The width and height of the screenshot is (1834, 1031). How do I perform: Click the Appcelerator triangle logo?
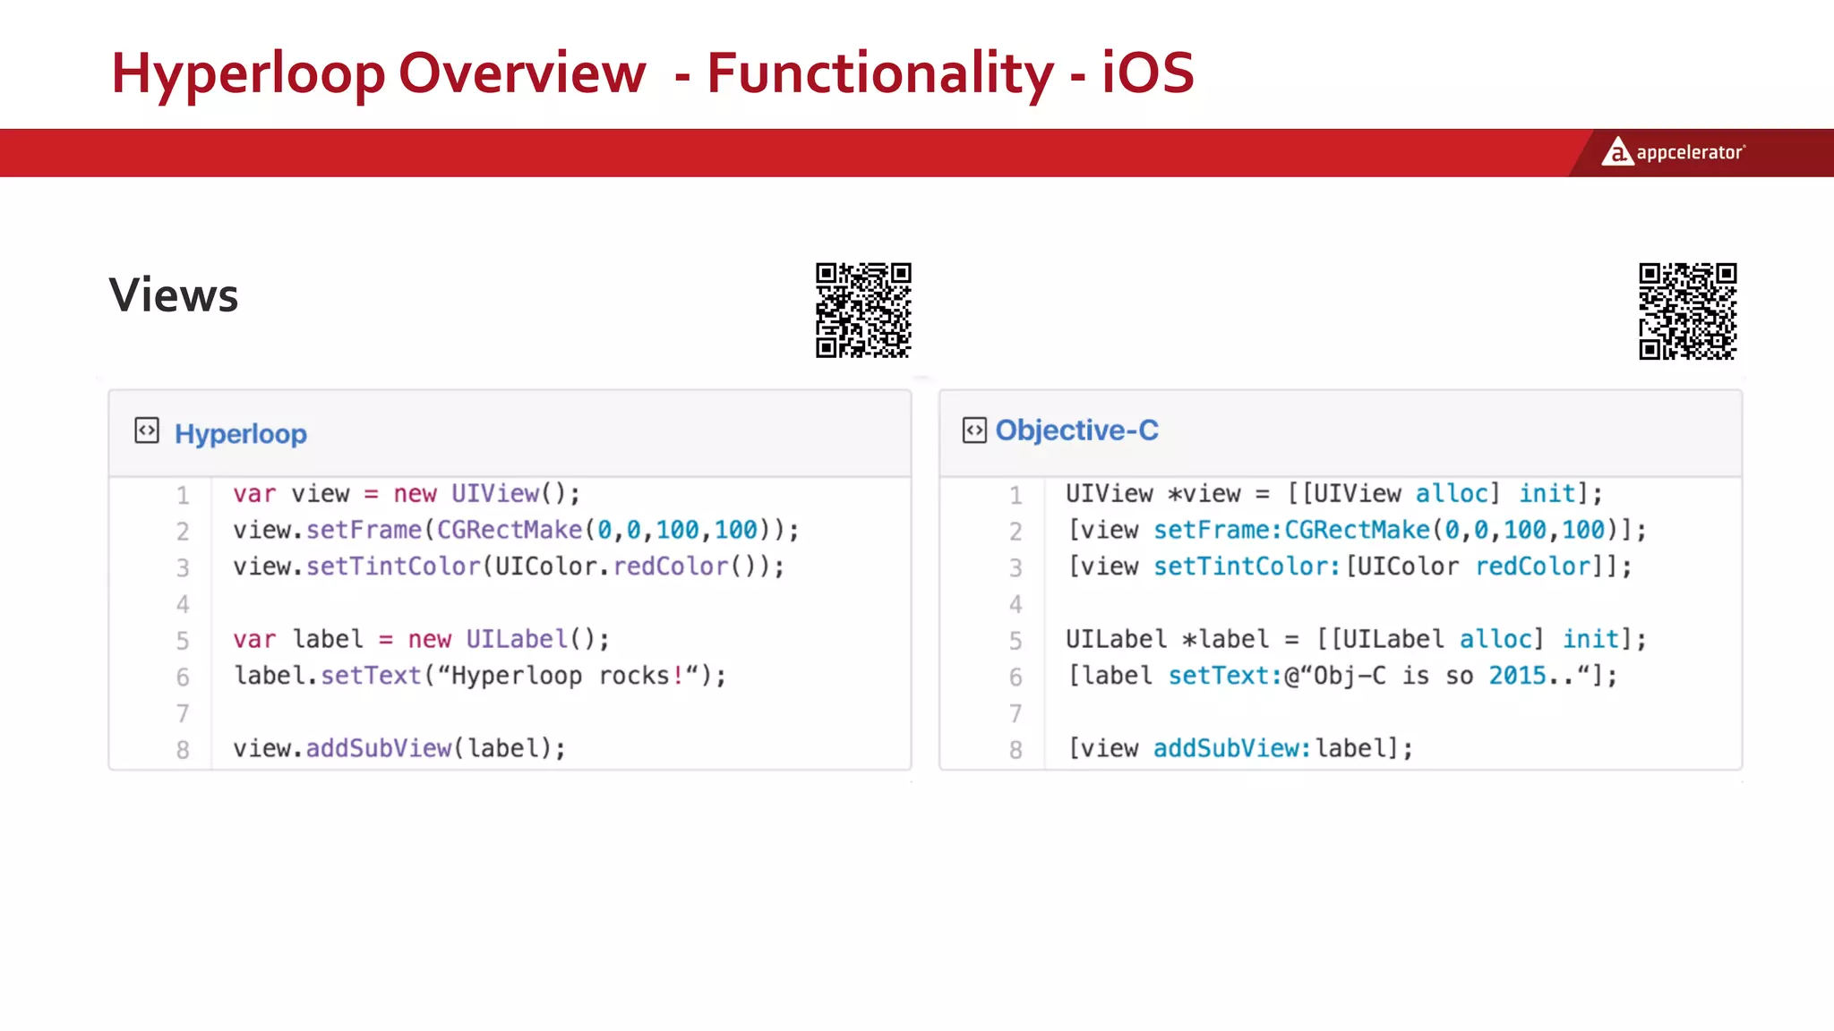point(1616,152)
